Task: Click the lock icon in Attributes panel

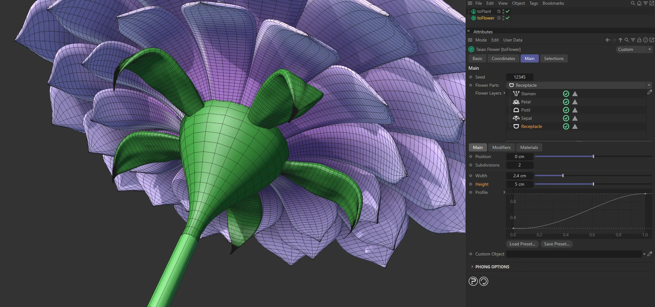Action: coord(639,40)
